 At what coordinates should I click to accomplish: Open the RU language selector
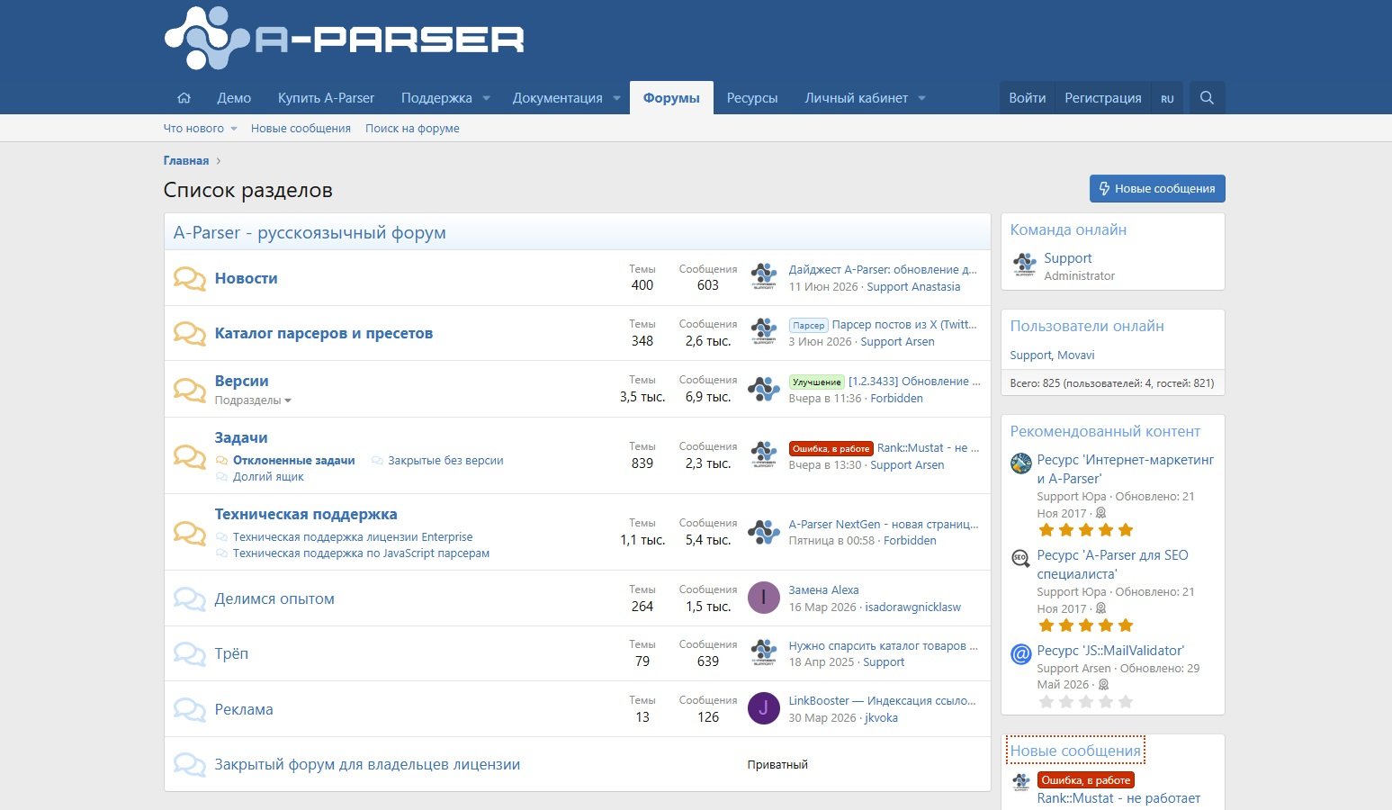tap(1167, 98)
